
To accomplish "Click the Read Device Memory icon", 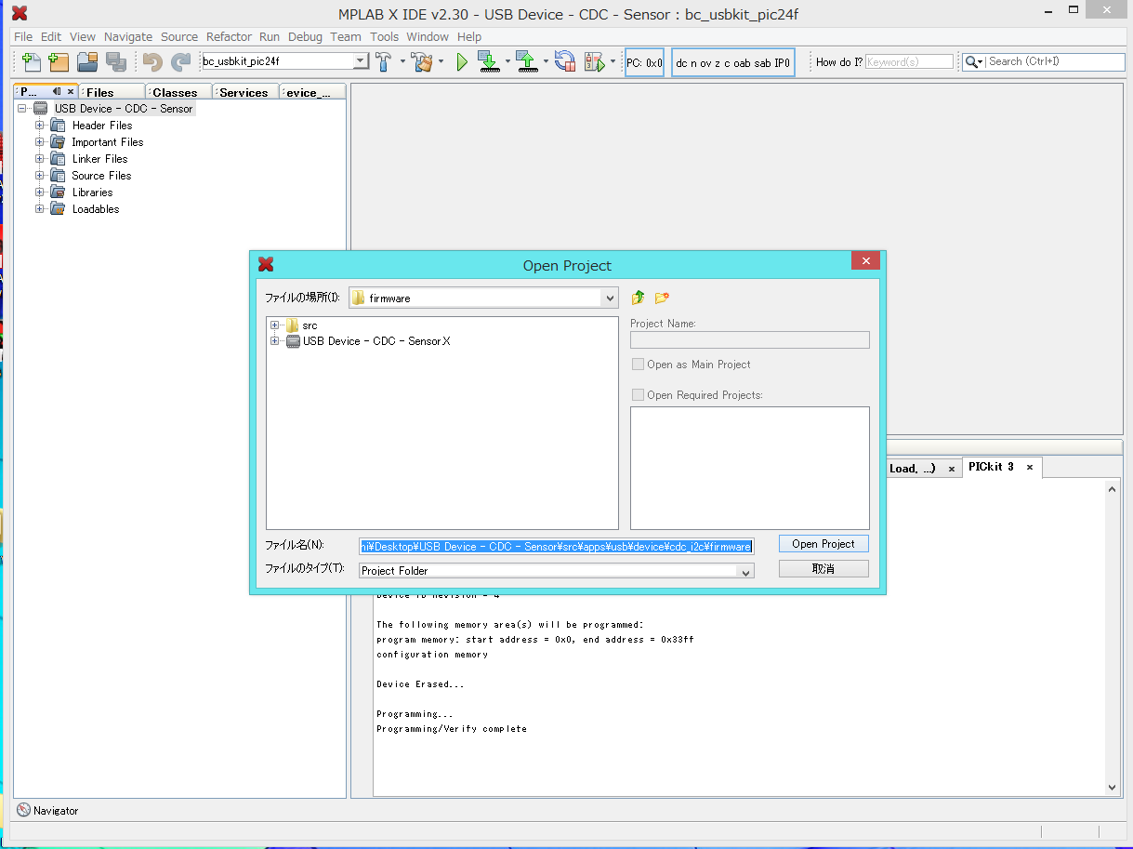I will 527,62.
